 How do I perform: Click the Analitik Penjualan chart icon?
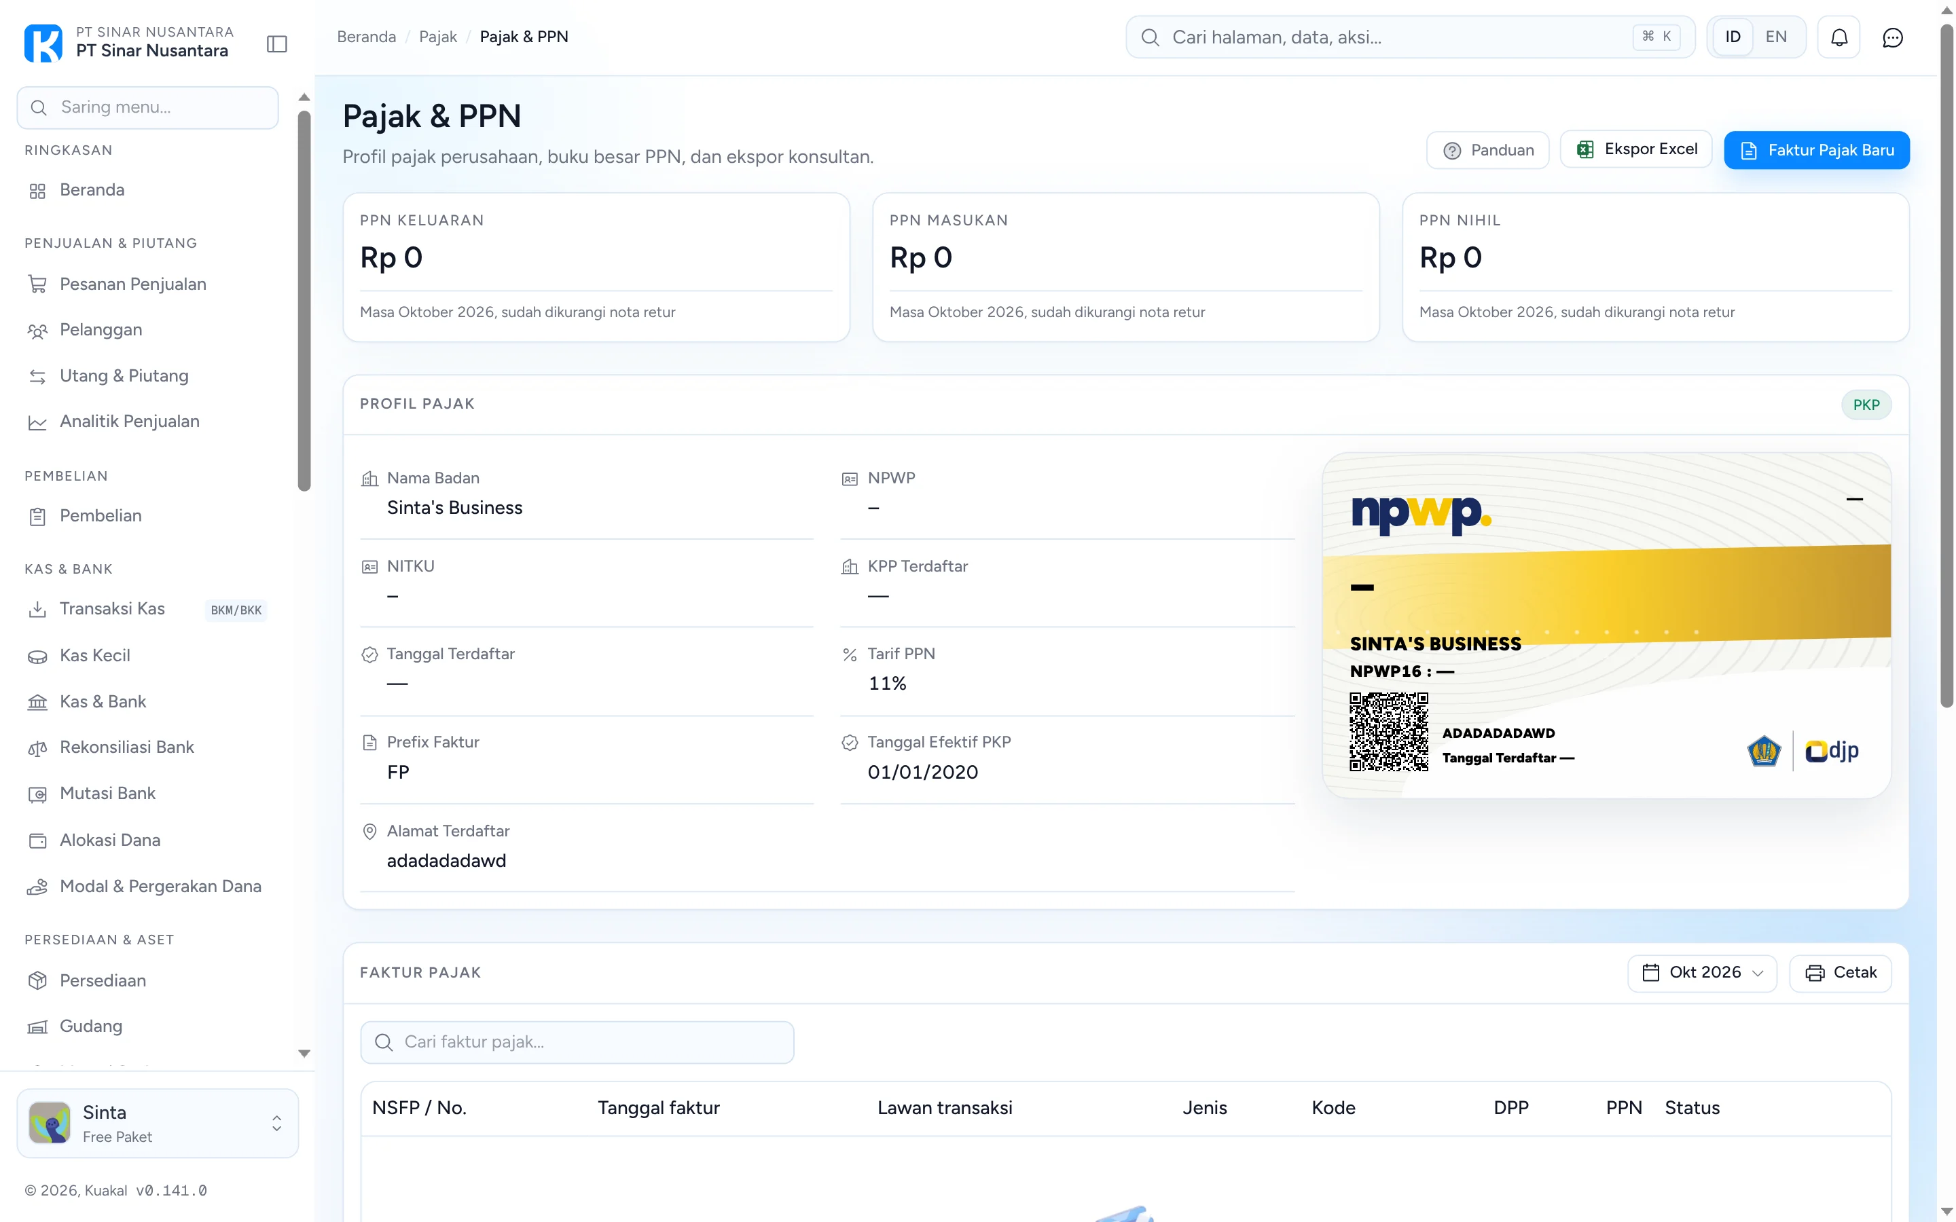click(37, 422)
